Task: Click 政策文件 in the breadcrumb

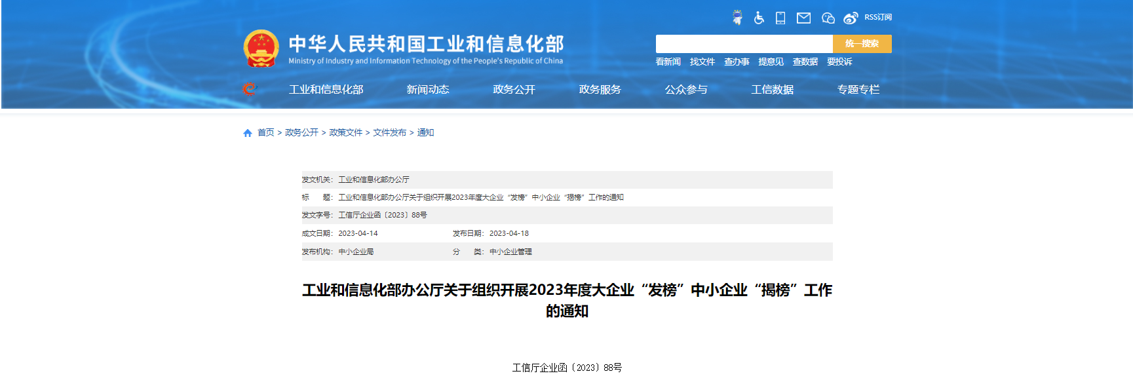Action: [x=345, y=132]
